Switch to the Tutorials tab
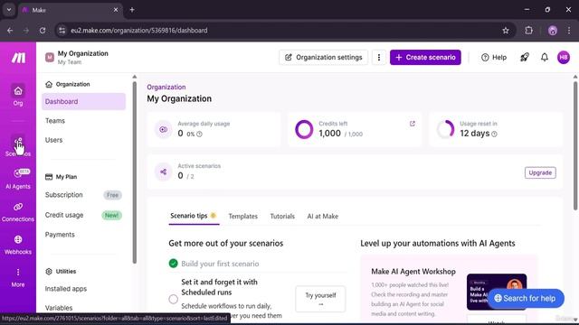 [x=282, y=217]
